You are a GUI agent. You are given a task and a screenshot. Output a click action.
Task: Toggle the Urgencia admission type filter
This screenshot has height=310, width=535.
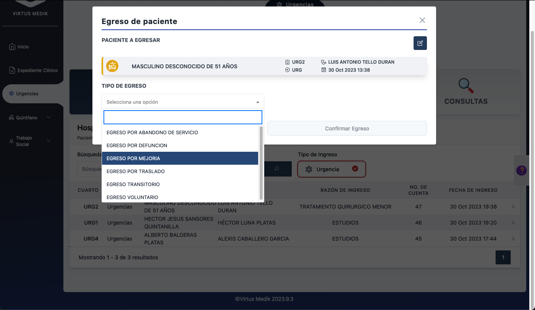(331, 169)
